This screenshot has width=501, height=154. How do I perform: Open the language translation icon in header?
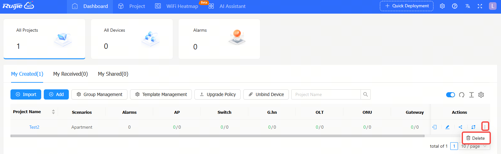467,6
